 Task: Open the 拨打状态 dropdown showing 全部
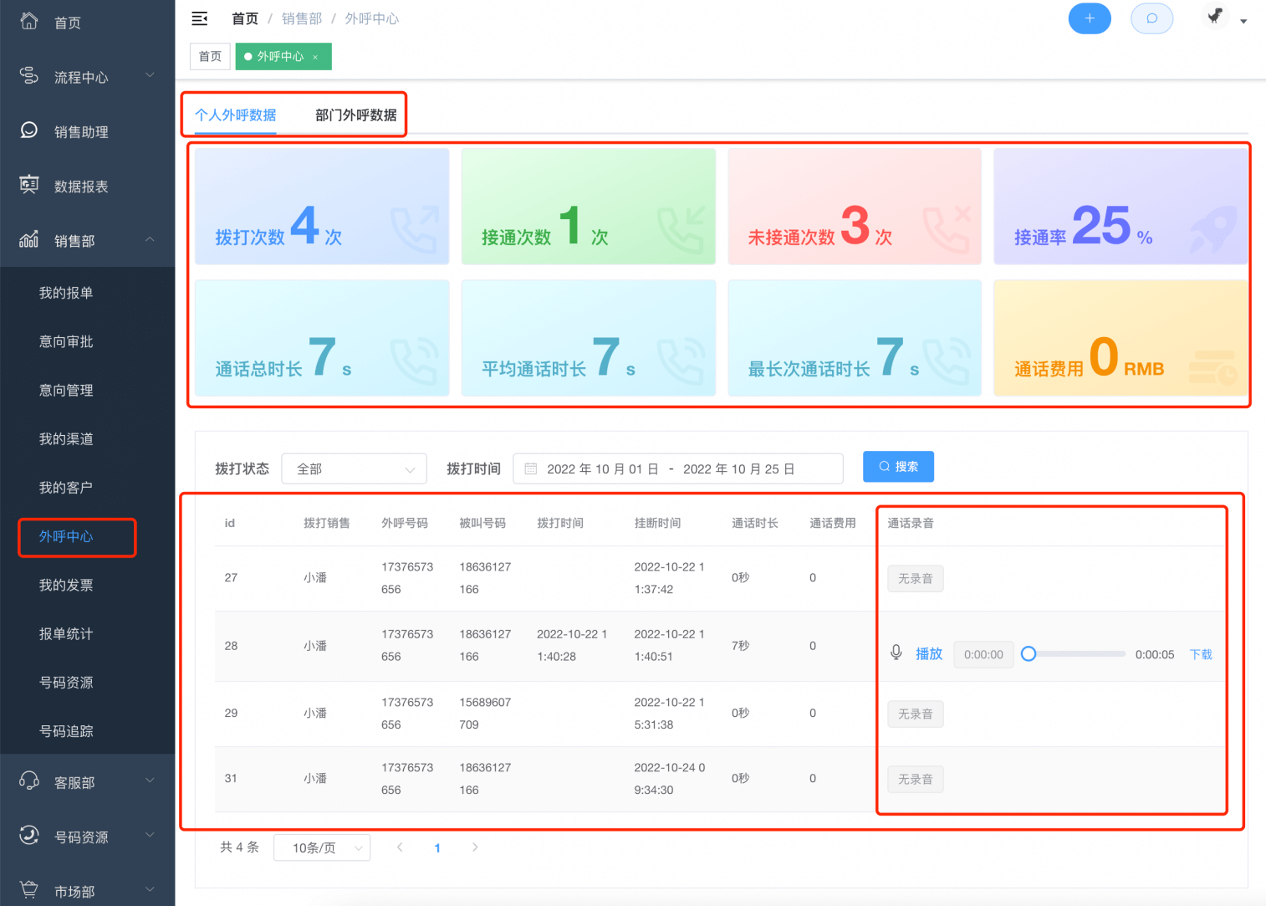354,469
